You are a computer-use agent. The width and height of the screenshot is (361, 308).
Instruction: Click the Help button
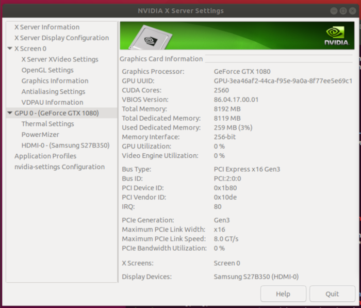(x=283, y=294)
